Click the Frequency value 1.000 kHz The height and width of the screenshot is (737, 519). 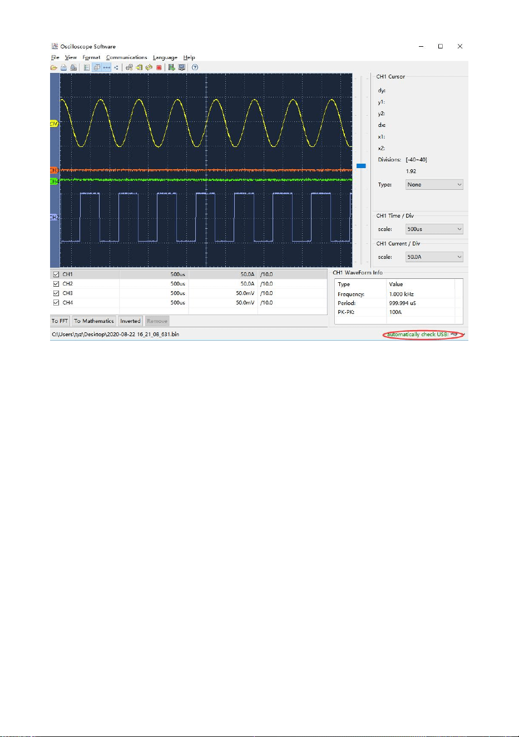(401, 294)
